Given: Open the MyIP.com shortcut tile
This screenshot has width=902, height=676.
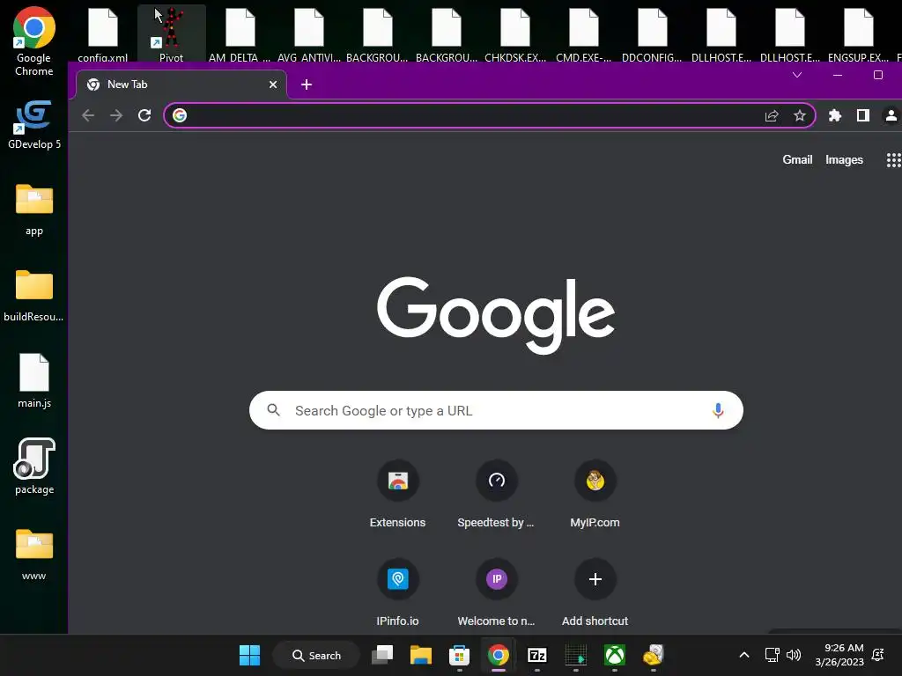Looking at the screenshot, I should tap(595, 494).
